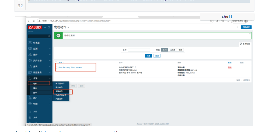
Task: Choose '内部动作' in the submenu
Action: pyautogui.click(x=59, y=99)
